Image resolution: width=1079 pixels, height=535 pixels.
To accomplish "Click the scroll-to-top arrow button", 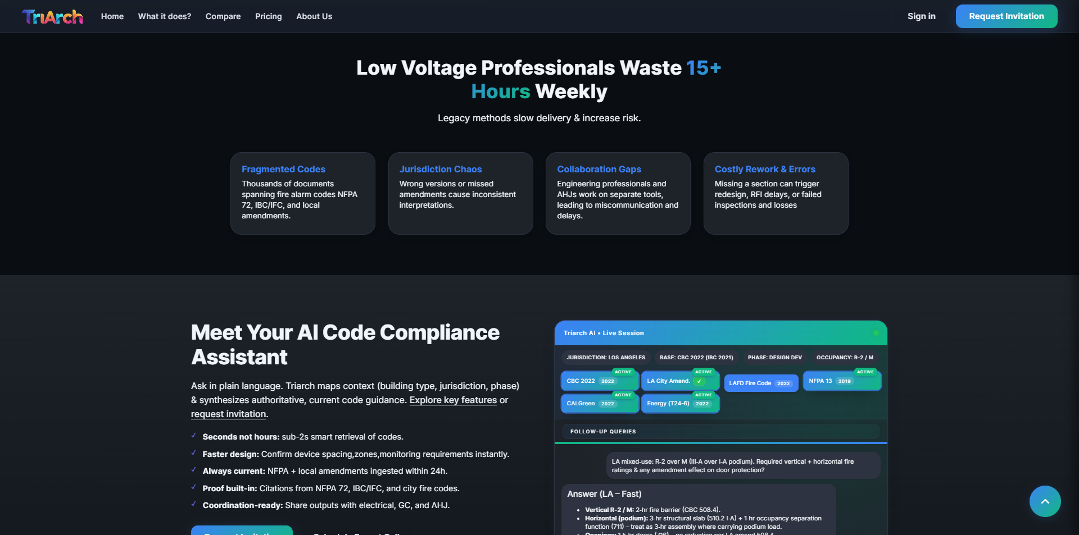I will tap(1045, 501).
